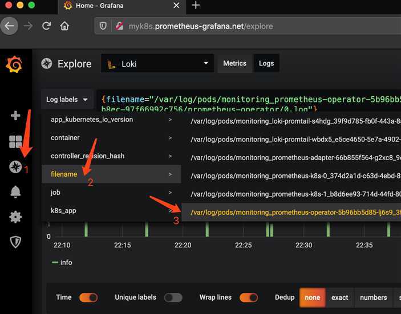Toggle the Wrap lines switch

(249, 297)
